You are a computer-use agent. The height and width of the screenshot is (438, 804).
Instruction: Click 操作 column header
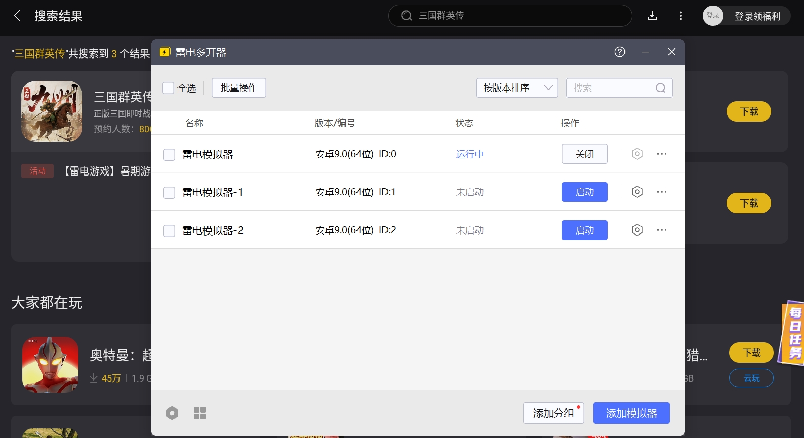pos(570,123)
